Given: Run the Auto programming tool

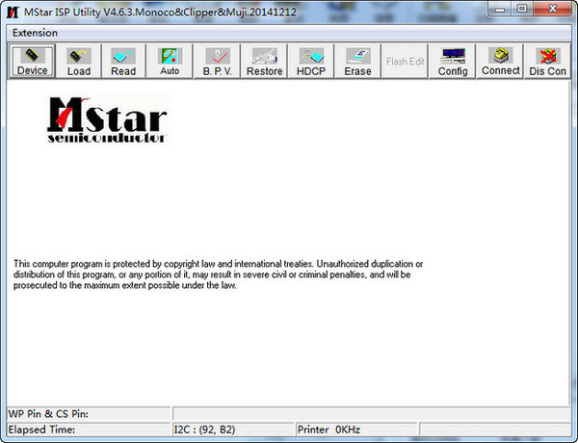Looking at the screenshot, I should click(170, 62).
